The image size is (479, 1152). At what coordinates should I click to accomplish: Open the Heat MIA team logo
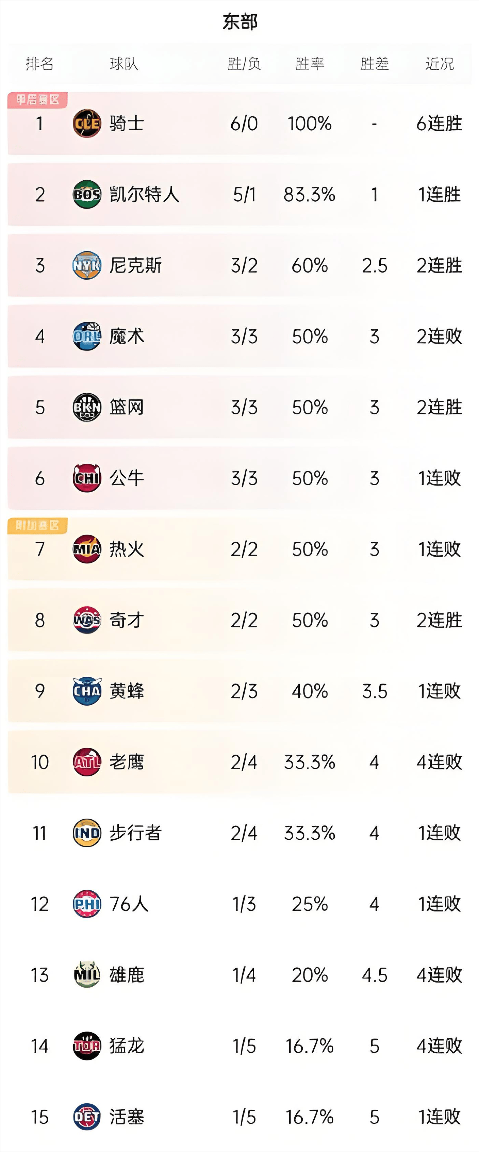coord(87,549)
